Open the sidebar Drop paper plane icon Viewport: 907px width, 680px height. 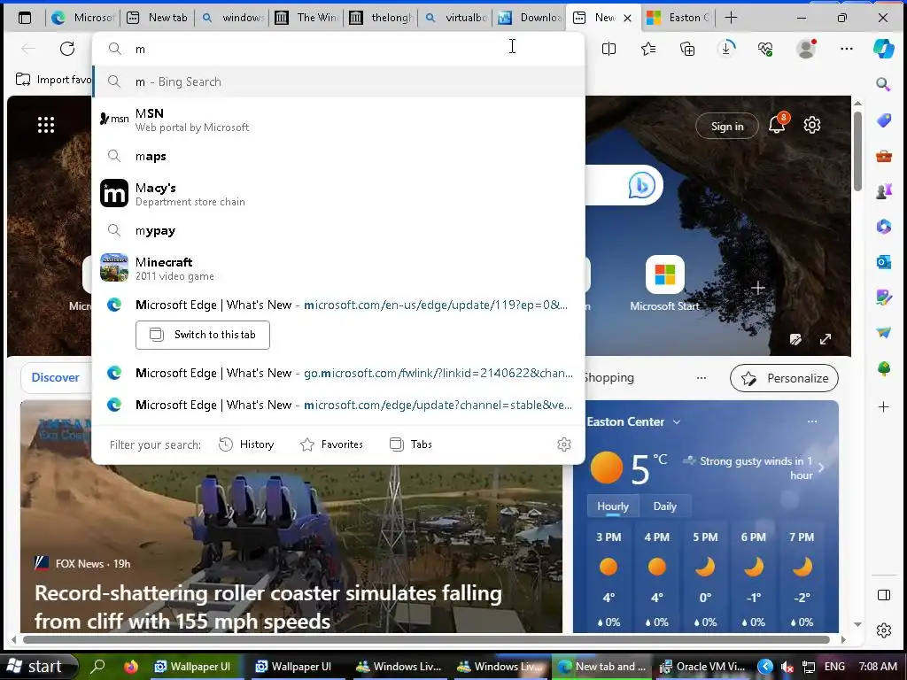(883, 333)
